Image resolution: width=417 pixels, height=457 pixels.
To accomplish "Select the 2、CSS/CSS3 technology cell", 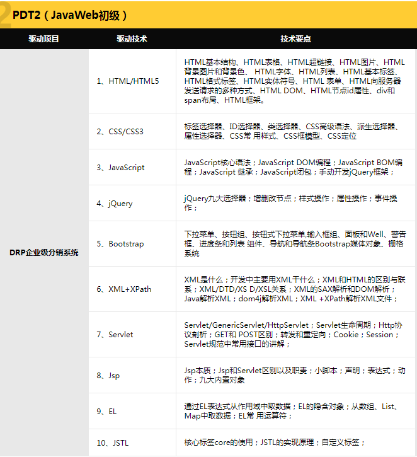I will point(120,132).
